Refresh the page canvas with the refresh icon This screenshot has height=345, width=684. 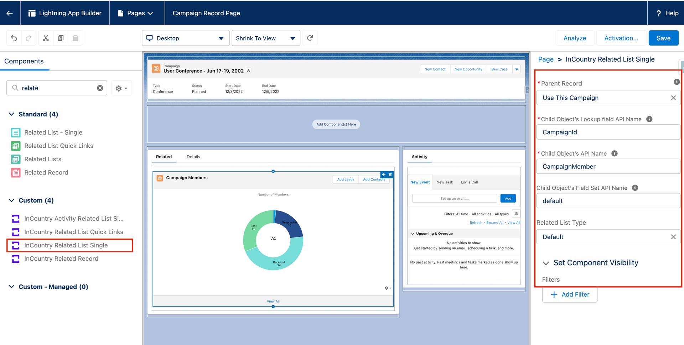310,38
